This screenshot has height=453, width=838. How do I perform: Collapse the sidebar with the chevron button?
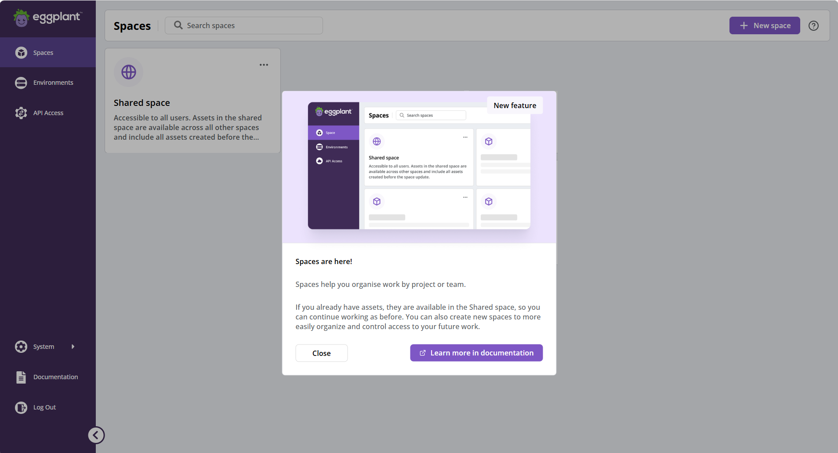point(96,435)
